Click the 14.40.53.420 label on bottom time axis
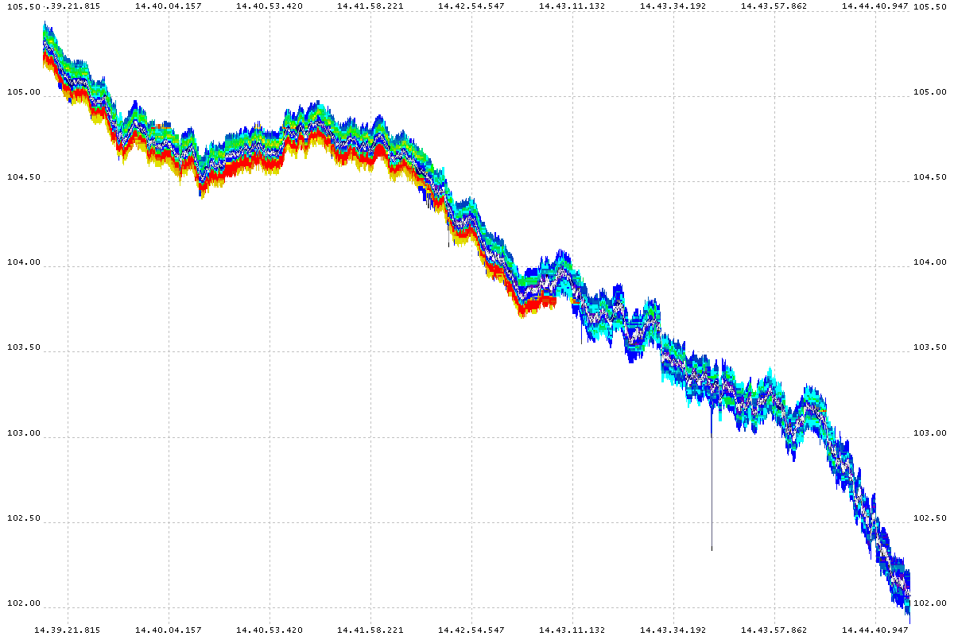954x636 pixels. tap(270, 630)
